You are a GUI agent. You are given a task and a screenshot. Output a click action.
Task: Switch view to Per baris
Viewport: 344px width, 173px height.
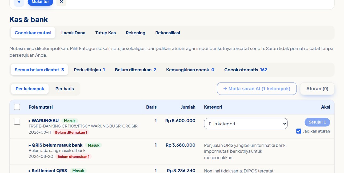[65, 89]
